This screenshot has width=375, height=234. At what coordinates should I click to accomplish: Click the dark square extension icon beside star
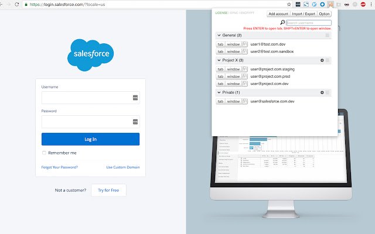point(298,4)
